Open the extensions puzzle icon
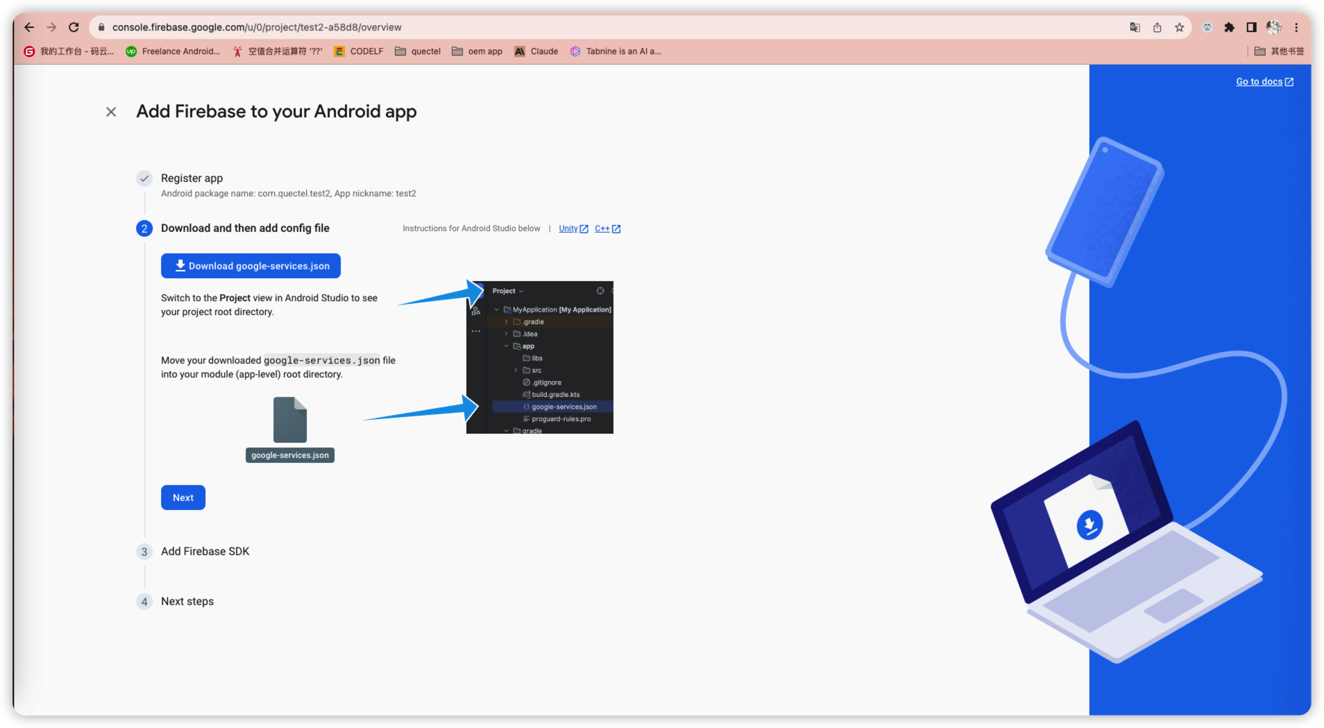Screen dimensions: 1324x728 [x=1229, y=27]
